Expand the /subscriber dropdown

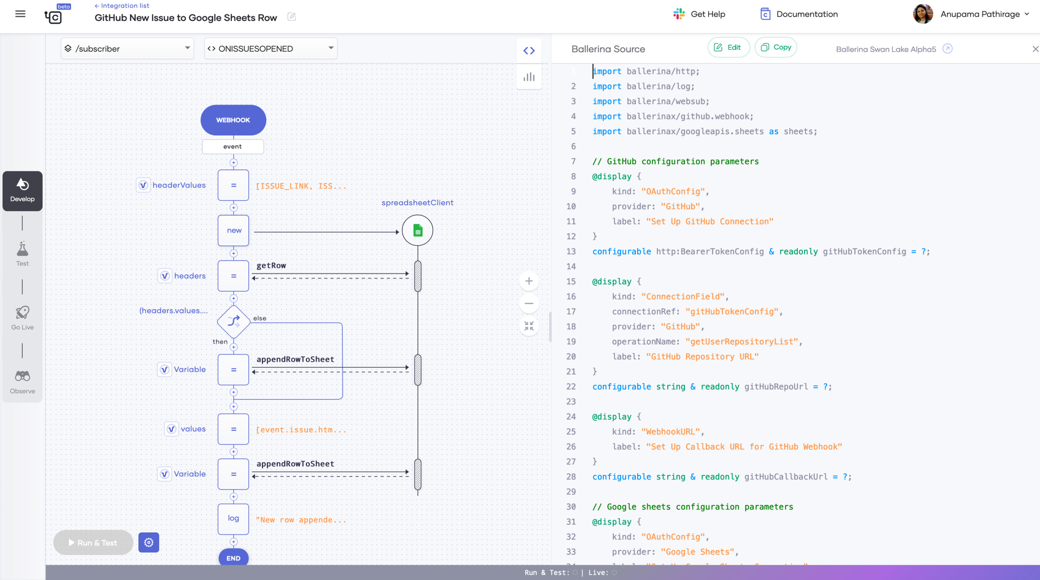pyautogui.click(x=128, y=48)
